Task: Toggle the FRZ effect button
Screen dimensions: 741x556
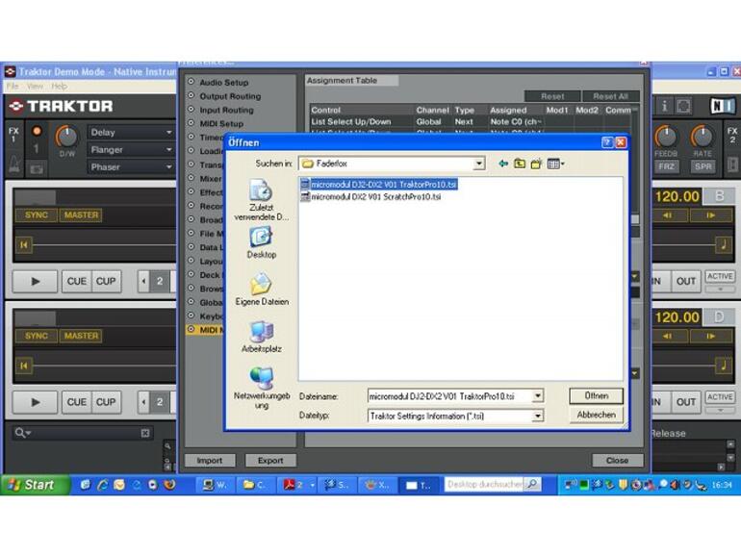Action: (668, 166)
